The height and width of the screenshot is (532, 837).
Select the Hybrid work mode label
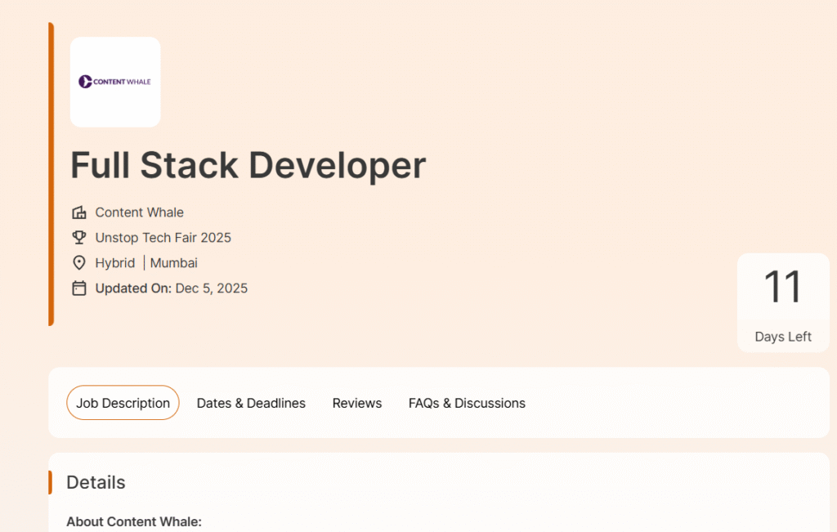pyautogui.click(x=115, y=263)
